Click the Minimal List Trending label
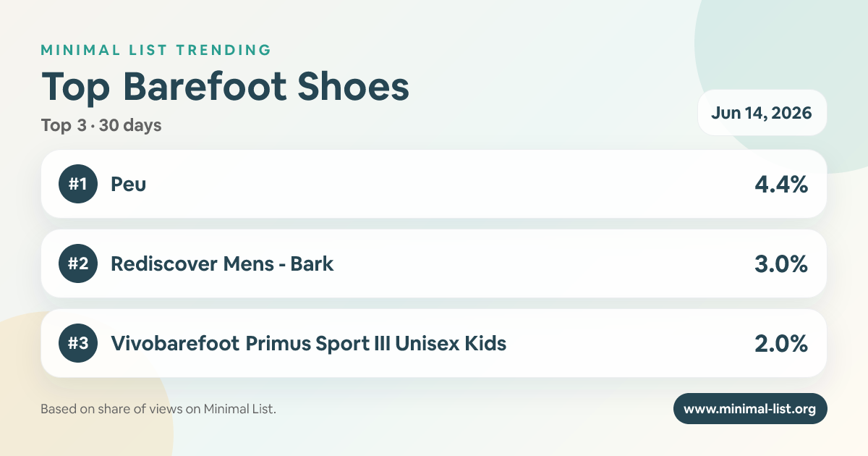The width and height of the screenshot is (868, 456). coord(156,50)
